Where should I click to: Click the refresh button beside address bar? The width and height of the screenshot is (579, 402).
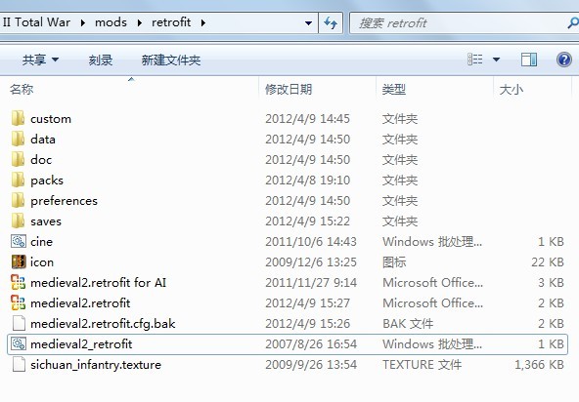tap(331, 22)
